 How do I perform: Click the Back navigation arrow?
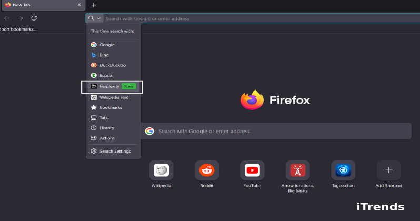[7, 18]
